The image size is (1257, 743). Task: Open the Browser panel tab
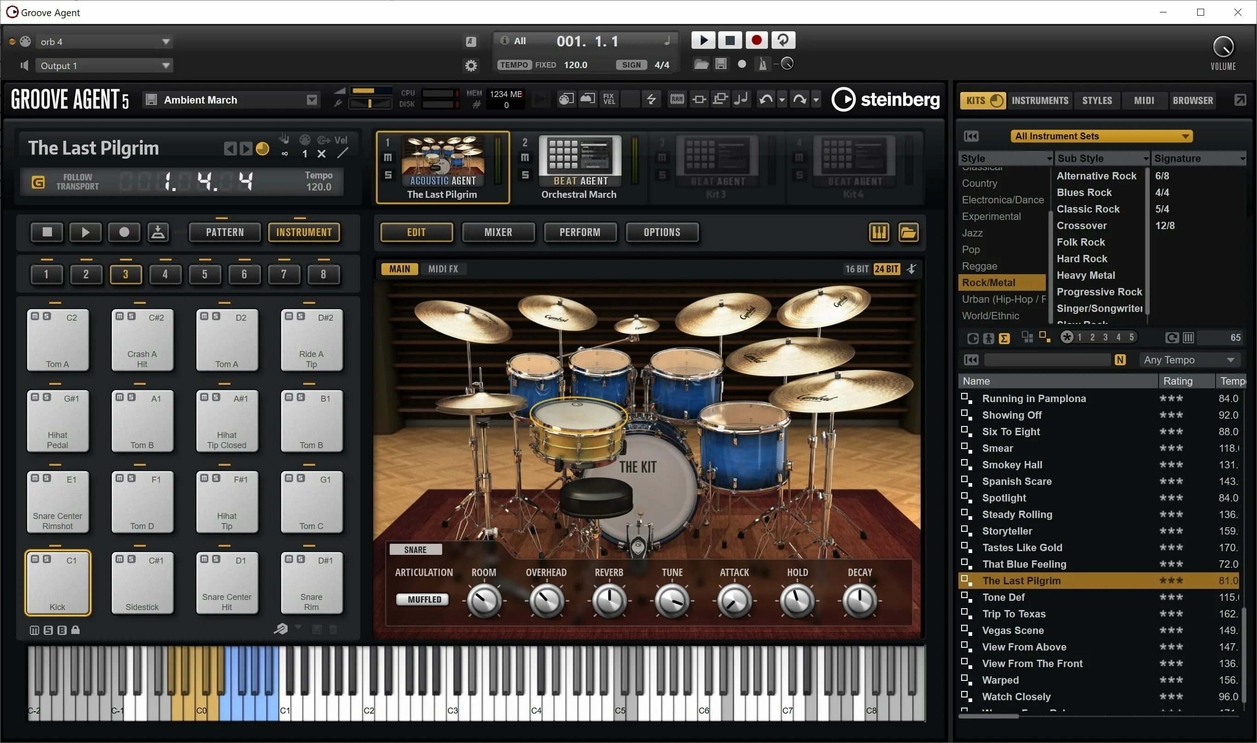coord(1193,100)
